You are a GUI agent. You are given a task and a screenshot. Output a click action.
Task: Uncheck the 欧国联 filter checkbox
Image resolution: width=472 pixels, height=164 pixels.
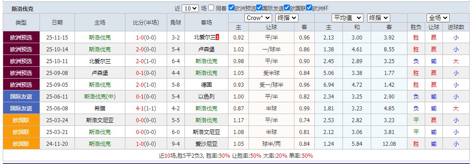pos(287,8)
